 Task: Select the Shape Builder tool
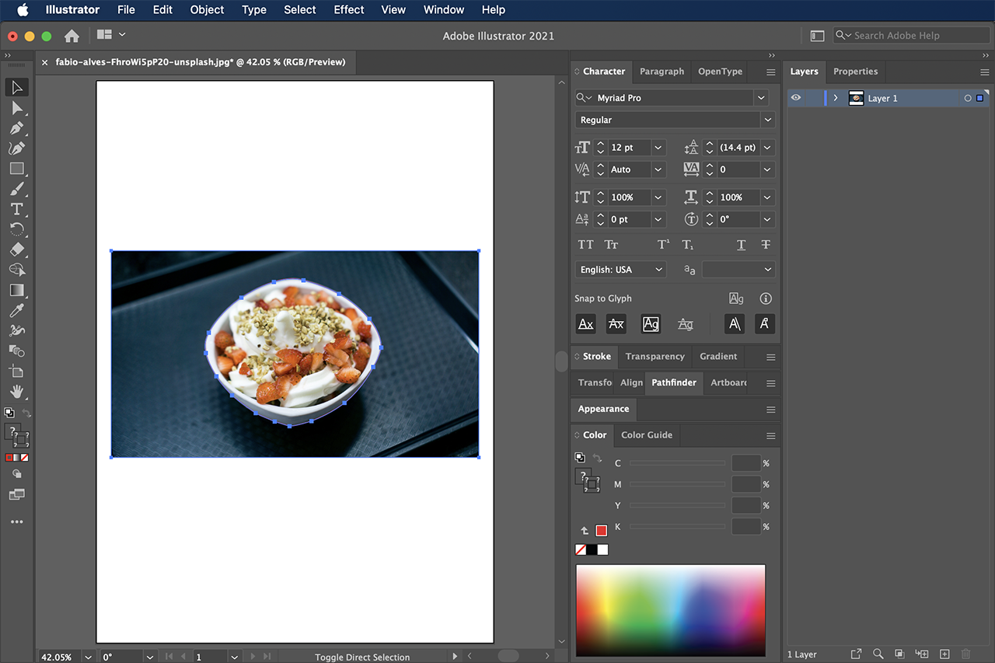[x=17, y=270]
